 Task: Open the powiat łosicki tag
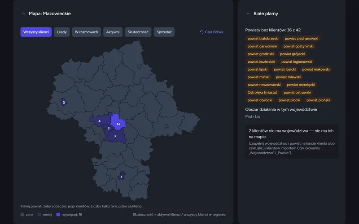point(285,69)
